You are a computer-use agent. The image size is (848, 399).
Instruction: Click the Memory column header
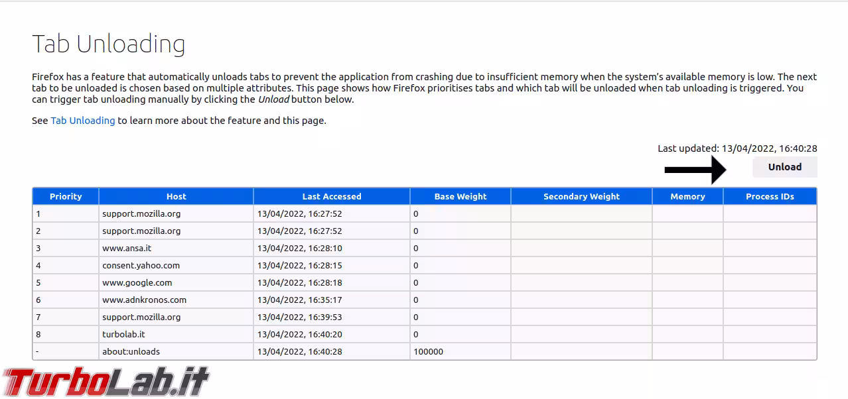coord(687,196)
